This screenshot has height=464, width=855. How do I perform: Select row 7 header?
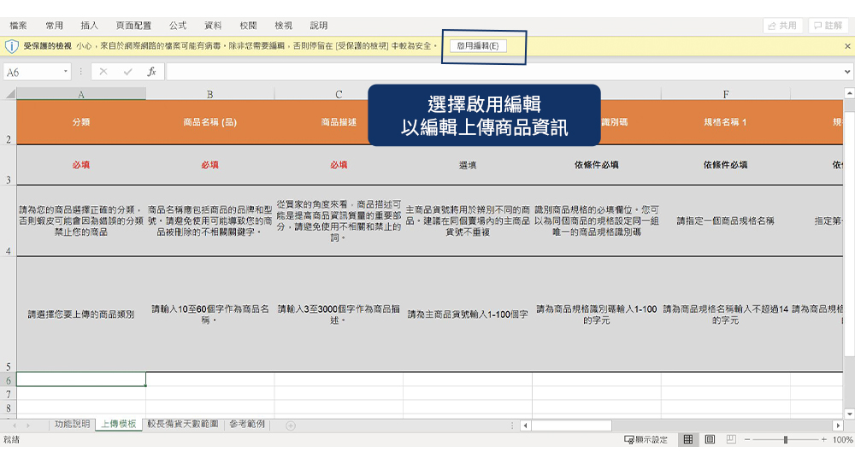click(x=9, y=394)
